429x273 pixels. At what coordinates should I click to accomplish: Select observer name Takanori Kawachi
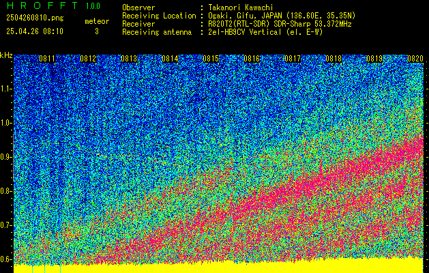point(241,8)
